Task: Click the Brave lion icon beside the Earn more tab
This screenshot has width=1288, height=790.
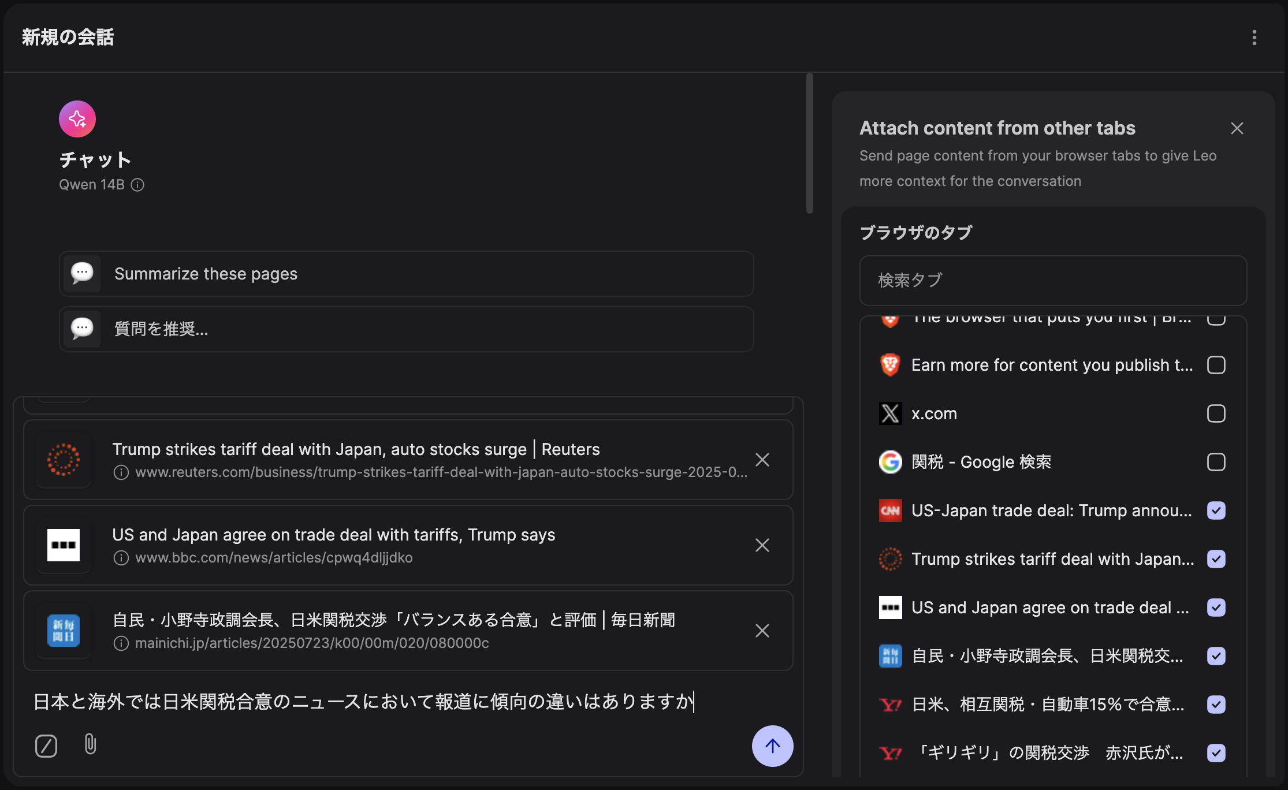Action: pyautogui.click(x=890, y=364)
